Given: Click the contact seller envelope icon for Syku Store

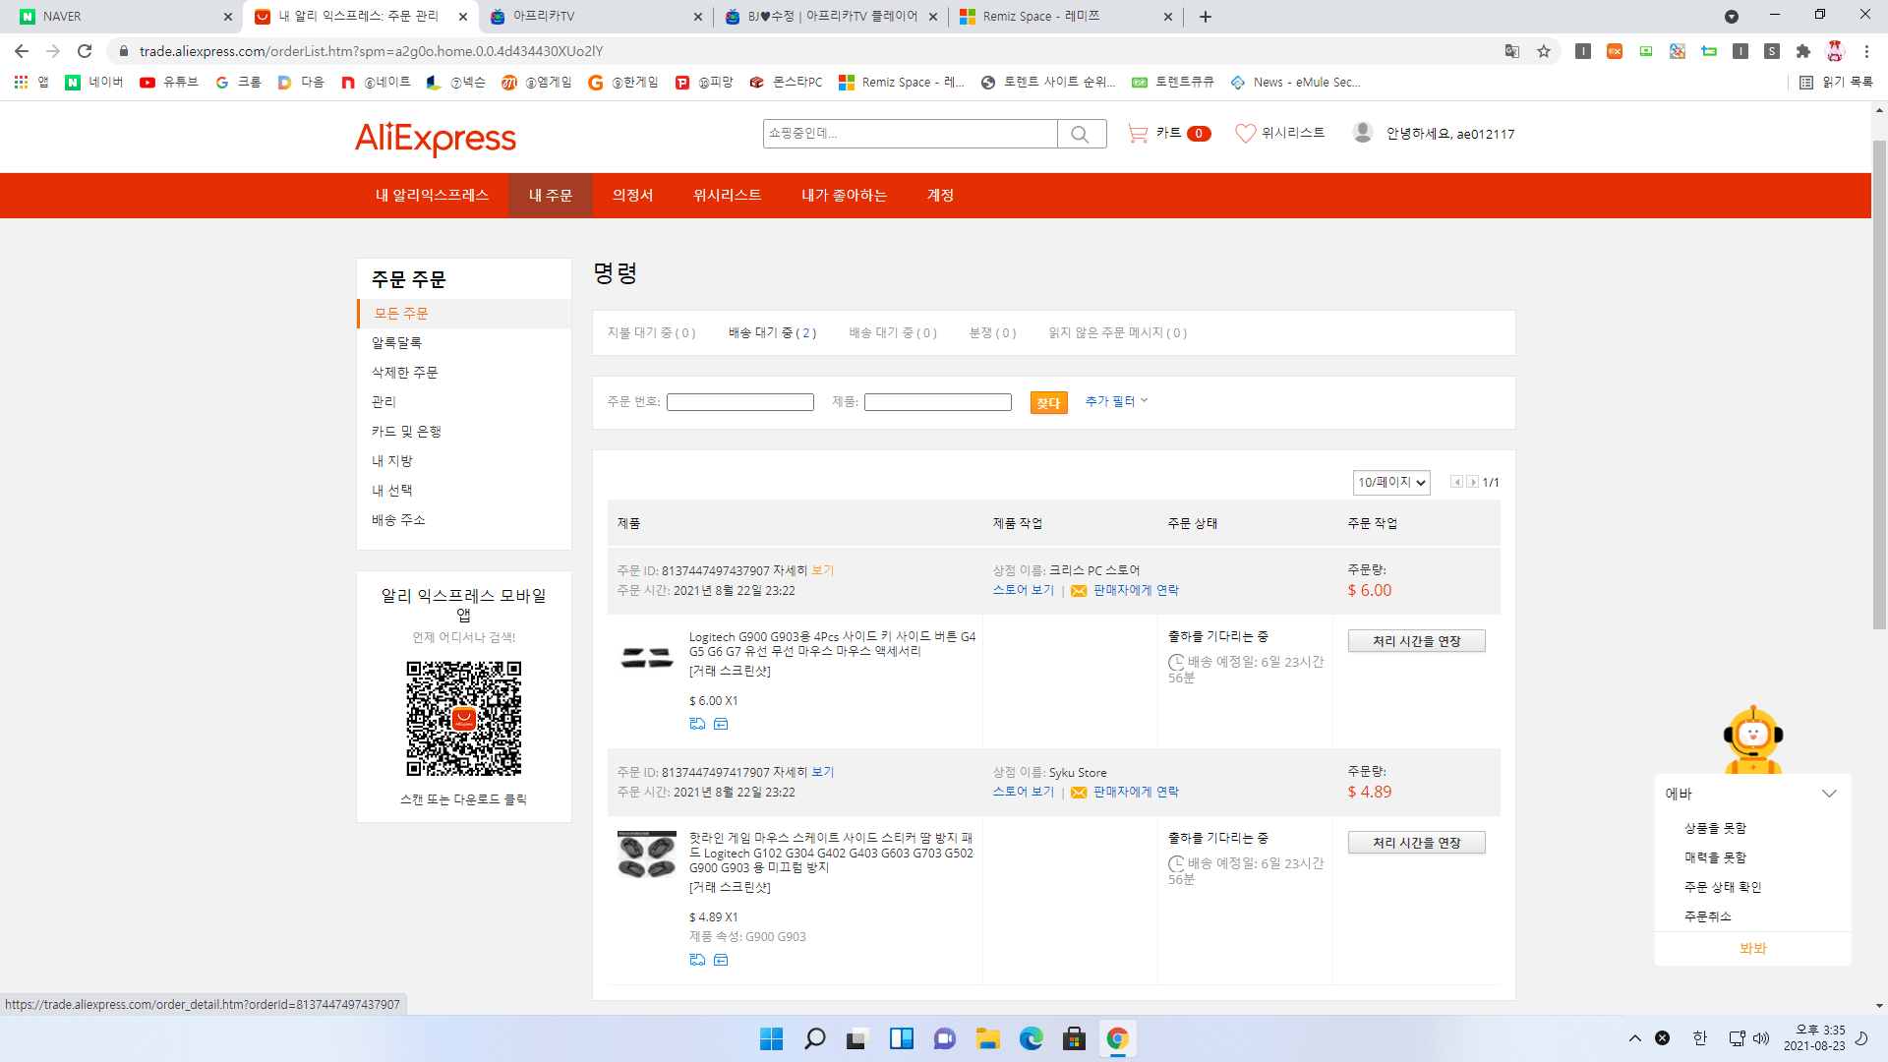Looking at the screenshot, I should (x=1079, y=793).
